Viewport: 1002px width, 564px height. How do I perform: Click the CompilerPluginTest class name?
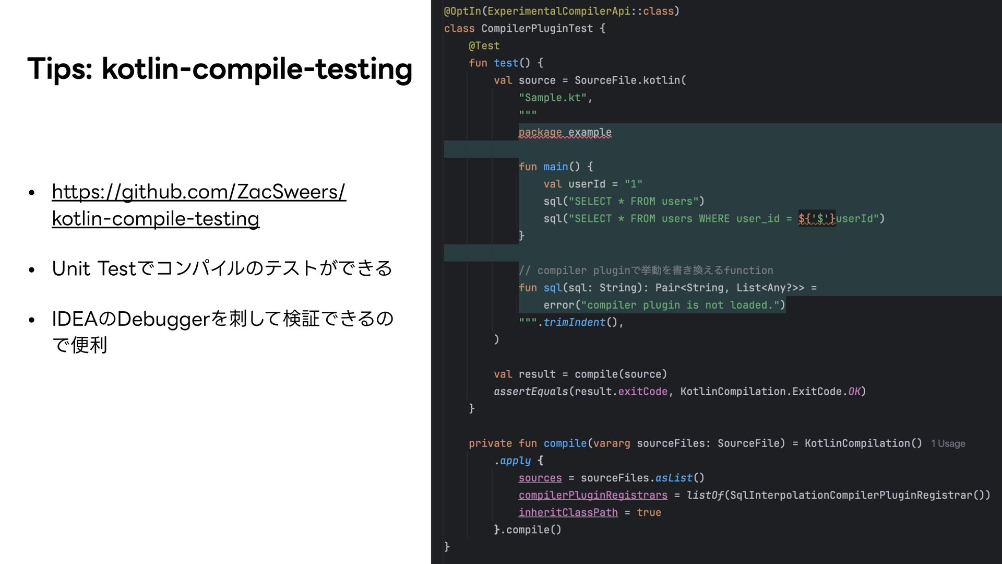(x=536, y=29)
